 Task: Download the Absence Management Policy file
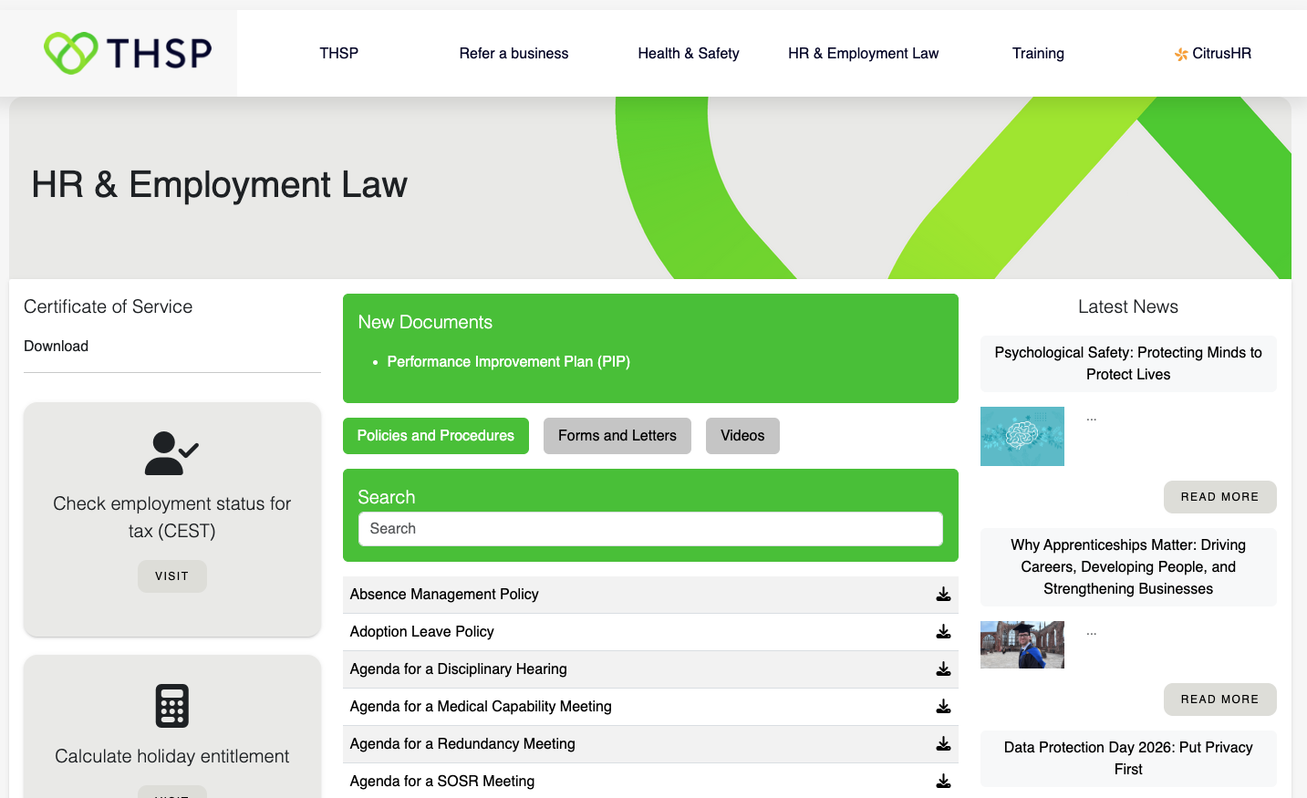pos(943,595)
